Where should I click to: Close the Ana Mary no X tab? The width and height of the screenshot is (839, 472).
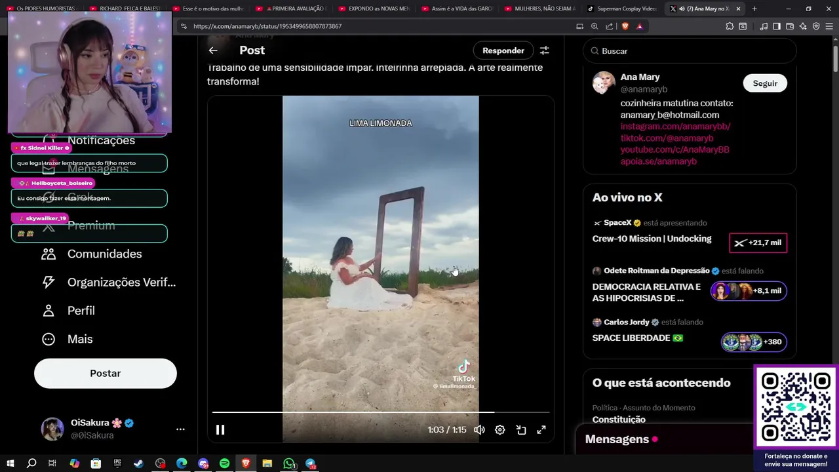pos(739,9)
